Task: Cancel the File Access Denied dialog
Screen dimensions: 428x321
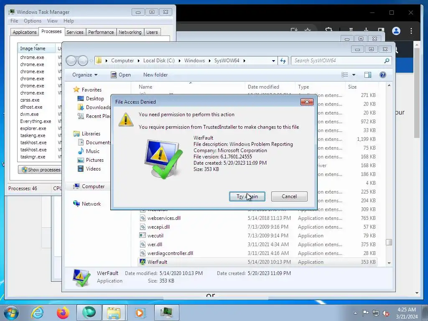Action: [x=289, y=196]
